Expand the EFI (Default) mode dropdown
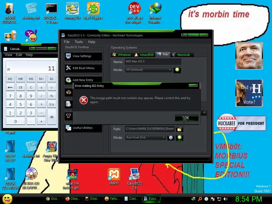This screenshot has width=272, height=204. 148,70
